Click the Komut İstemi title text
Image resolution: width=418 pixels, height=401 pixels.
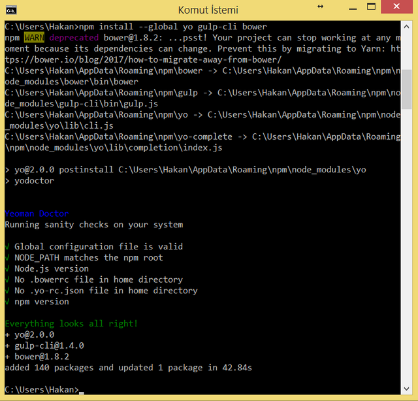tap(208, 10)
